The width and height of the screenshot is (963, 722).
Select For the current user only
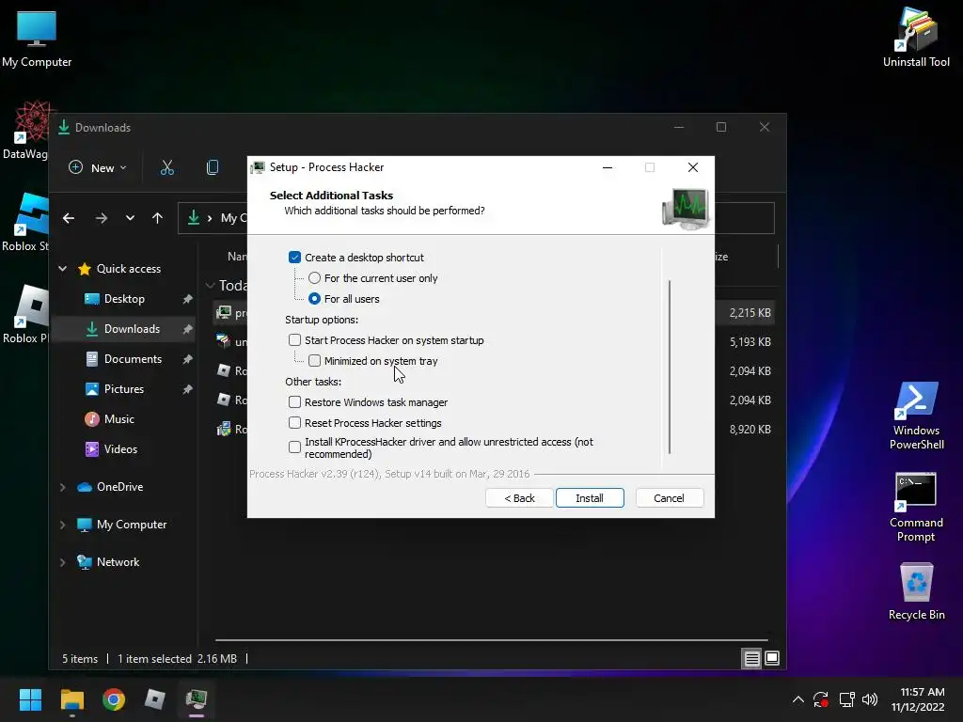tap(314, 278)
